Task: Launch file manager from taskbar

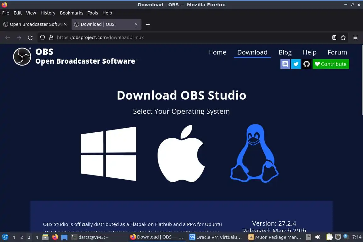Action: coord(45,237)
